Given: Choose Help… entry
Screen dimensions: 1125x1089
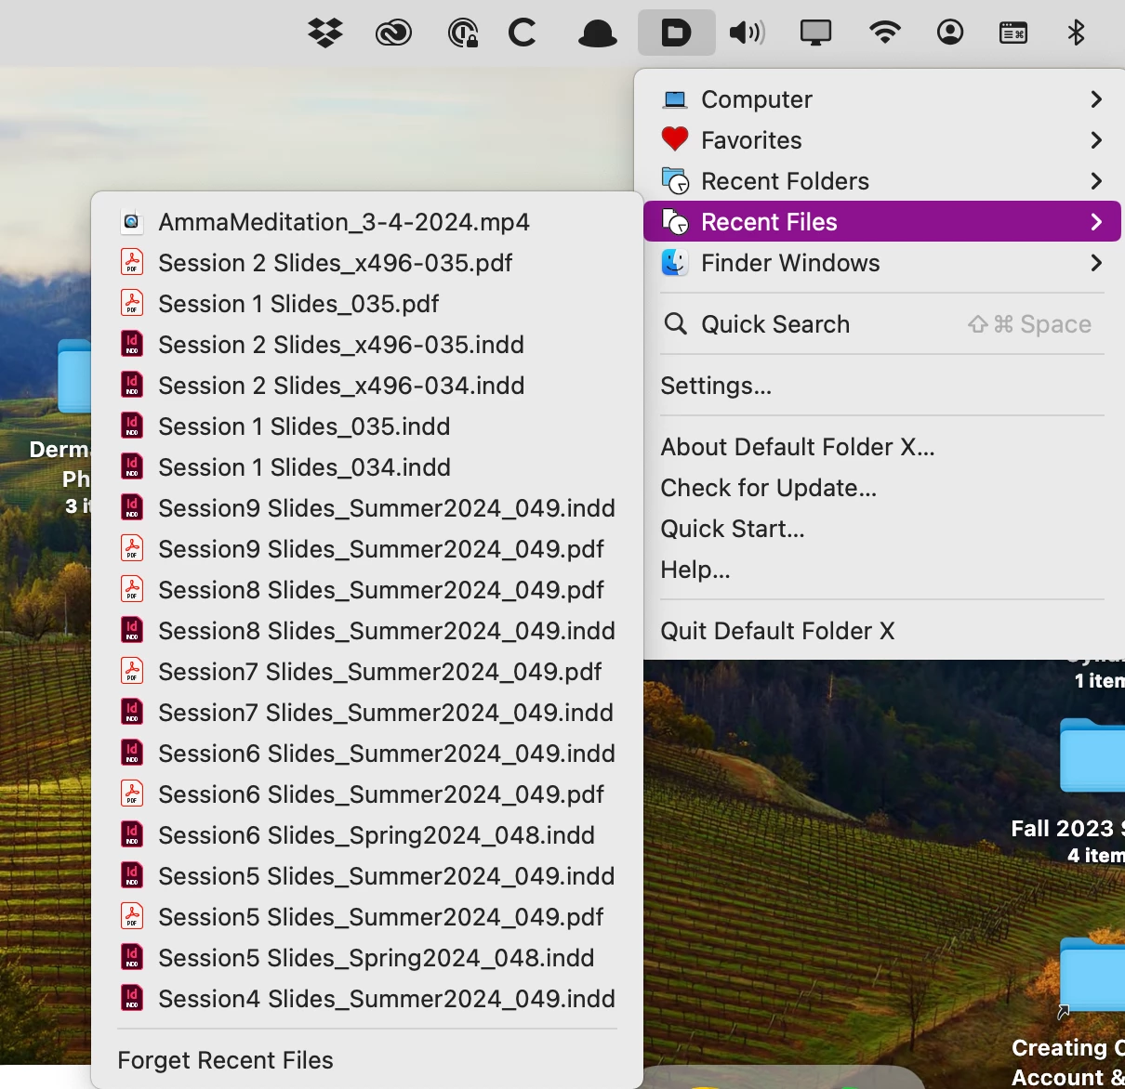Looking at the screenshot, I should 881,570.
